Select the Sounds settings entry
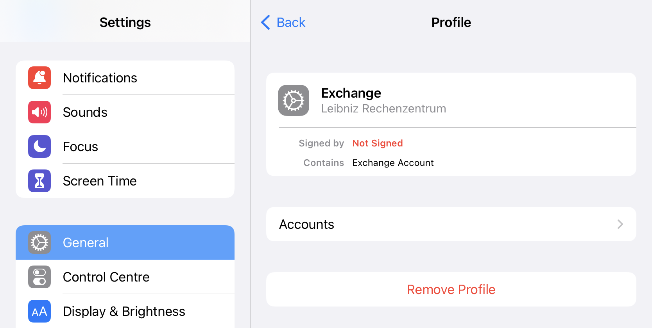Image resolution: width=652 pixels, height=328 pixels. coord(85,112)
